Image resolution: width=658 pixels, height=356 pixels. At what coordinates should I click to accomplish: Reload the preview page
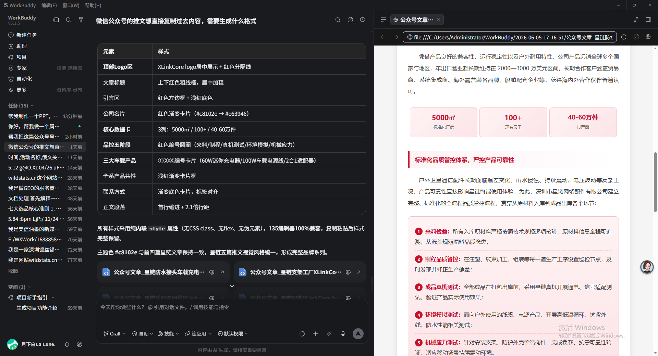click(624, 37)
